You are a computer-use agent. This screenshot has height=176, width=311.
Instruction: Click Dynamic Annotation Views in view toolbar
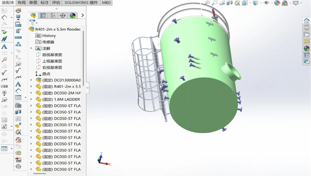coord(237,3)
